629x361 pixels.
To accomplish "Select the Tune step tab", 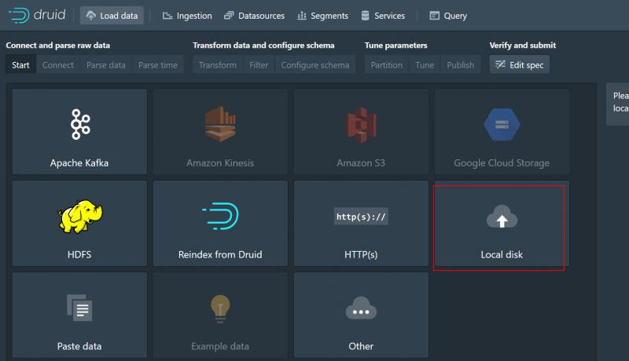I will (x=425, y=65).
